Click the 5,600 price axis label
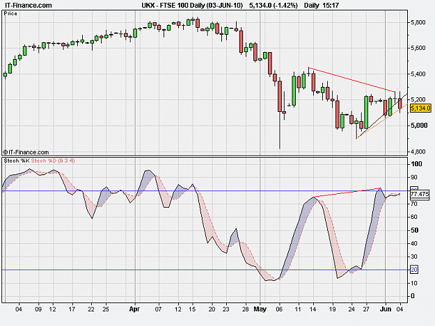This screenshot has height=326, width=435. point(418,48)
